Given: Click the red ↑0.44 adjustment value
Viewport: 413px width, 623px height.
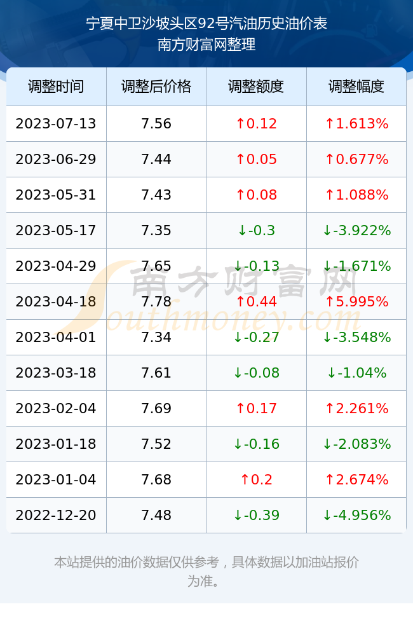Looking at the screenshot, I should pos(256,301).
